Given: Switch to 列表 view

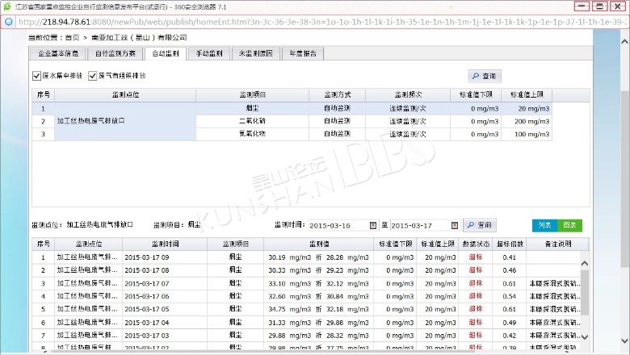Looking at the screenshot, I should (544, 225).
